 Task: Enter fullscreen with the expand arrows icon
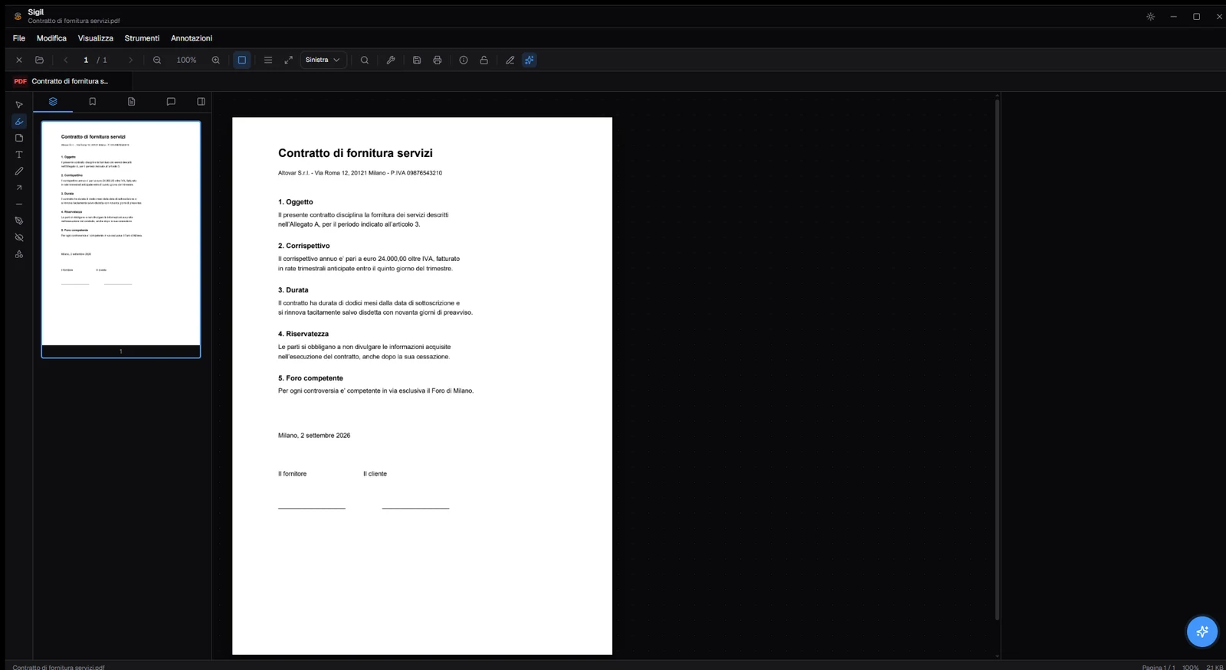pyautogui.click(x=289, y=60)
